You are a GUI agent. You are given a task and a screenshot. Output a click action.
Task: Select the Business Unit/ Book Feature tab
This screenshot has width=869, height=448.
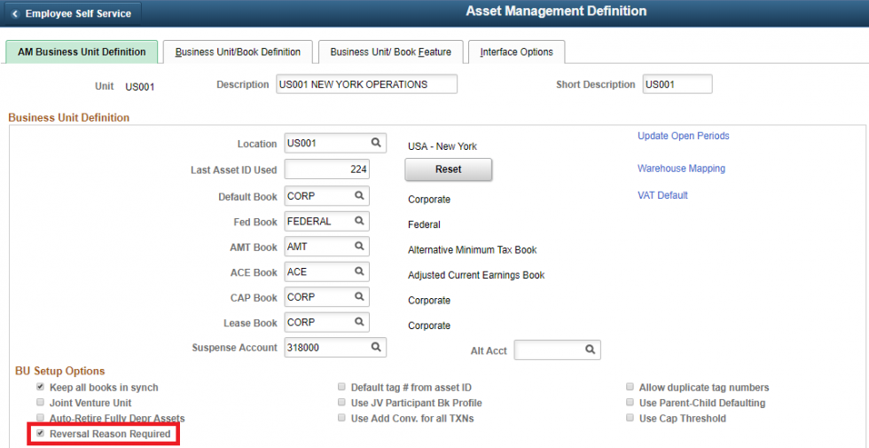coord(390,52)
